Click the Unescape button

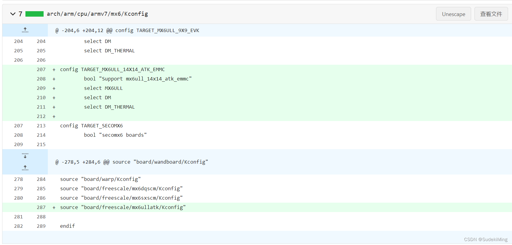click(453, 14)
